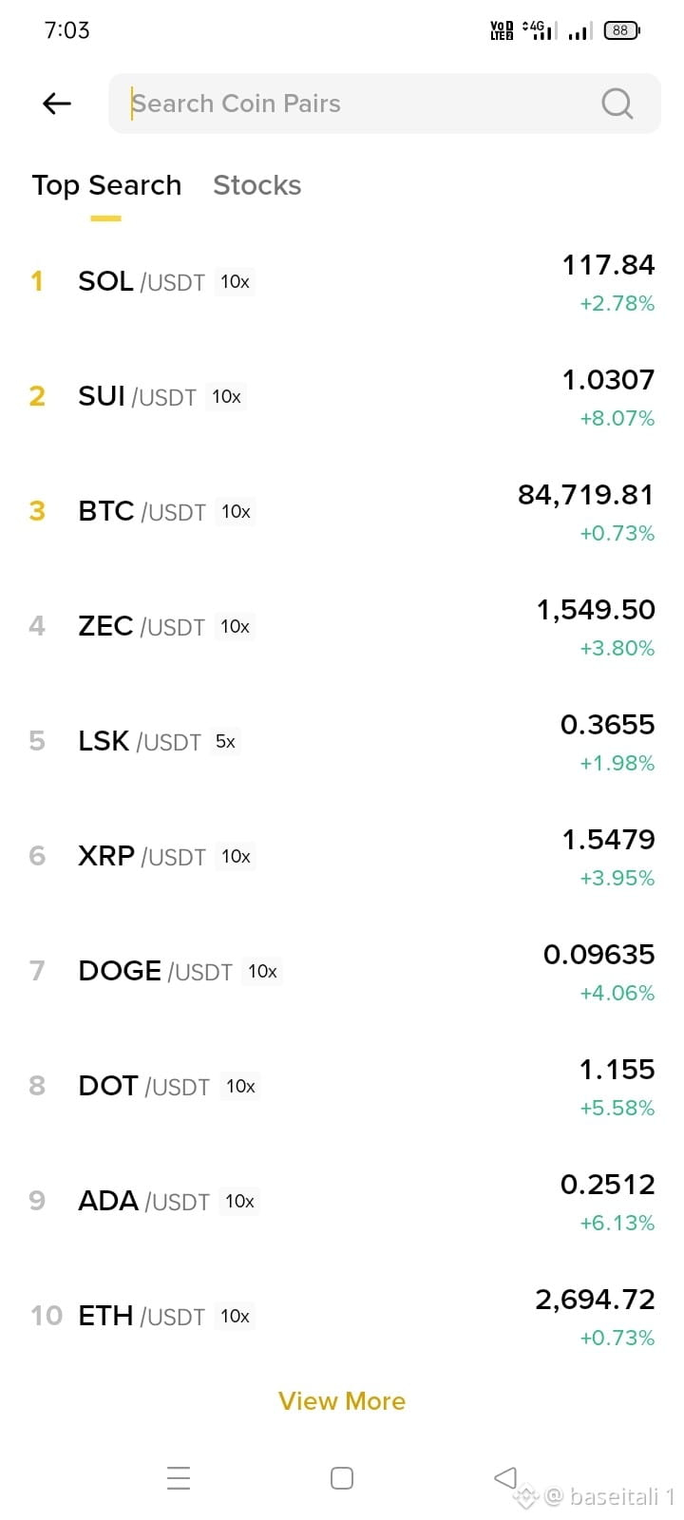Open the SOL/USDT pair

pyautogui.click(x=342, y=283)
